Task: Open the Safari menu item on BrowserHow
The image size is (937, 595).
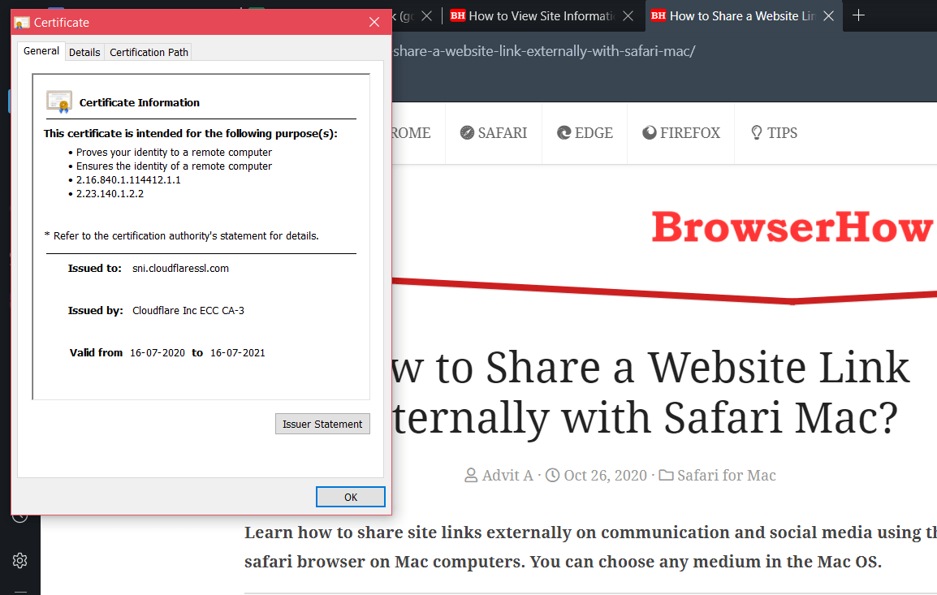Action: click(x=494, y=132)
